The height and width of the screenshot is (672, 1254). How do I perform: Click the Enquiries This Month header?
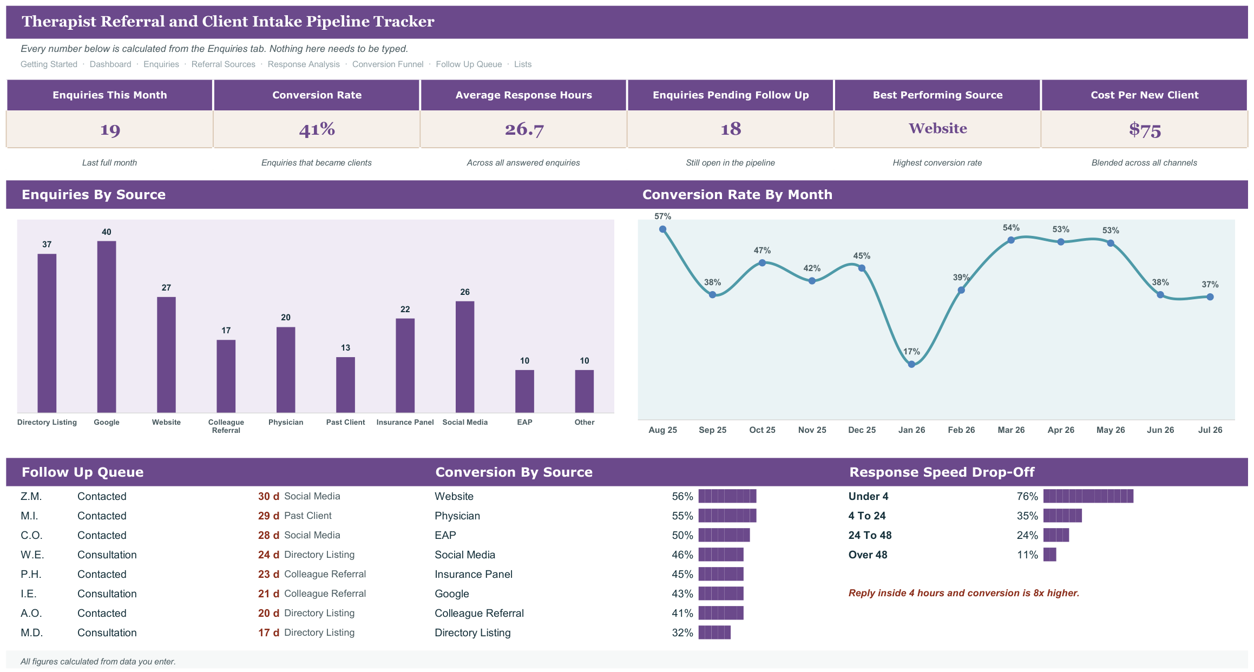tap(110, 95)
